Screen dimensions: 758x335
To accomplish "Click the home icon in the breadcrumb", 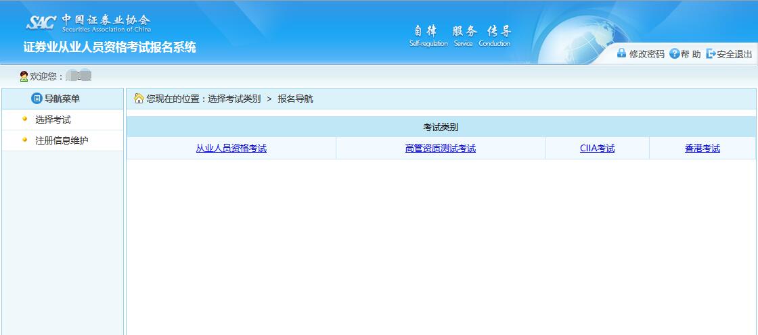I will pos(139,99).
